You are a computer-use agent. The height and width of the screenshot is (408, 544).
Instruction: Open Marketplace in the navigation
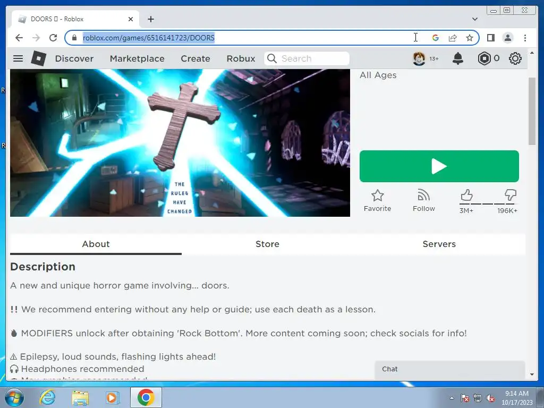click(x=137, y=58)
